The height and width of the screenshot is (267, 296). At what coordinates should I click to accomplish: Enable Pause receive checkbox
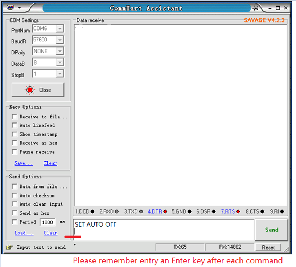[15, 152]
